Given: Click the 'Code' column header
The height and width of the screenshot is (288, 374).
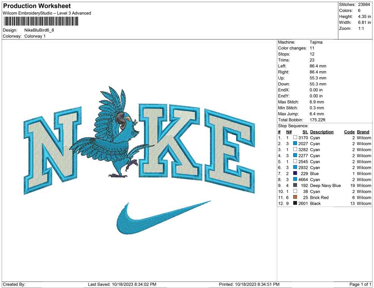Looking at the screenshot, I should [x=349, y=132].
